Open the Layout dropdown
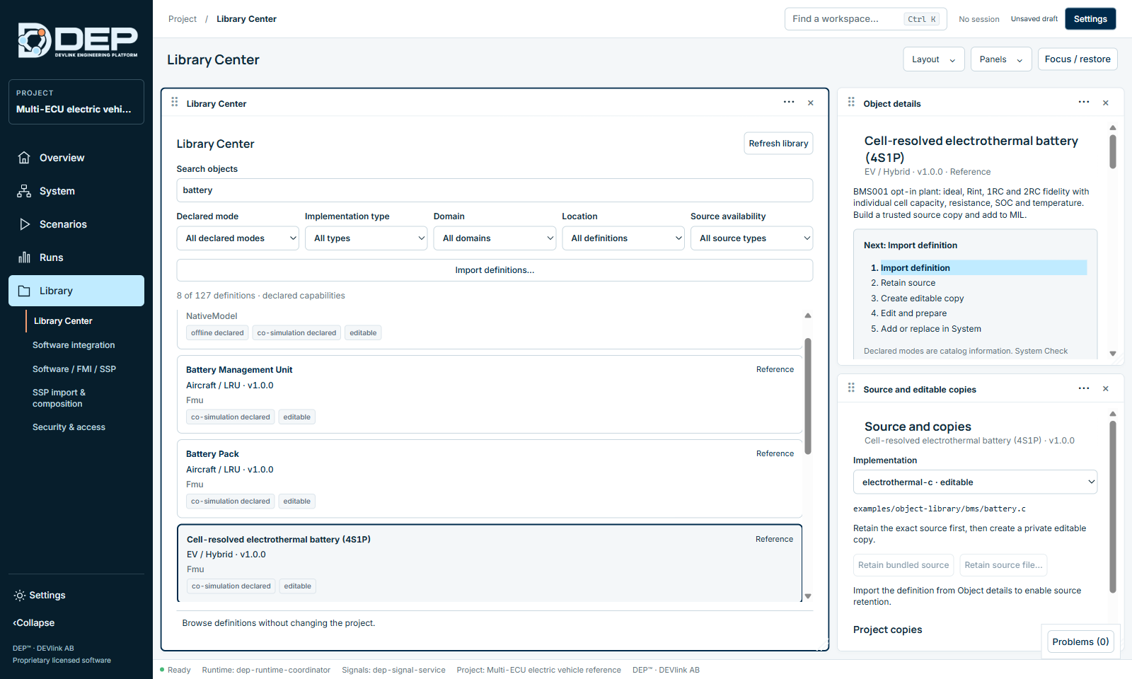 point(934,59)
